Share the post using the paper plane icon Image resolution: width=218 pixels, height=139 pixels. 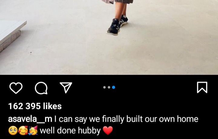click(66, 87)
